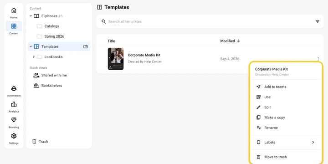Image resolution: width=328 pixels, height=164 pixels.
Task: Collapse the Flipbooks tree node
Action: (31, 16)
